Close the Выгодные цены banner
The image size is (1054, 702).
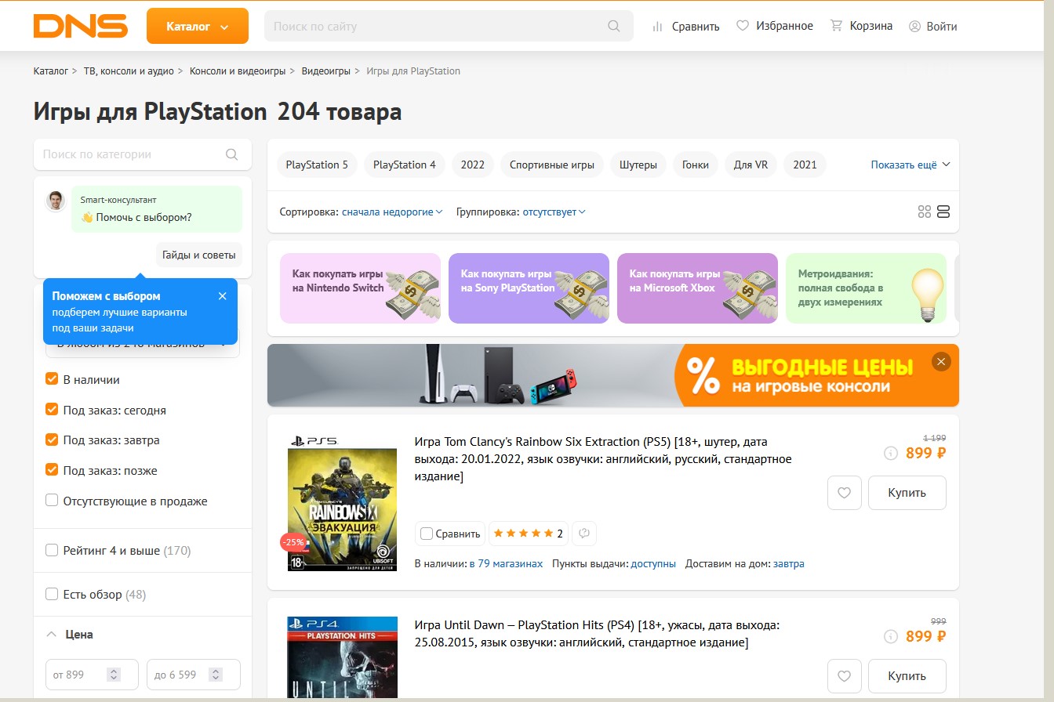pos(941,361)
